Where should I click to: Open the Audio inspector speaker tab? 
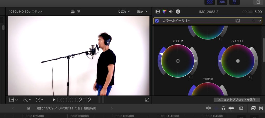[171, 12]
